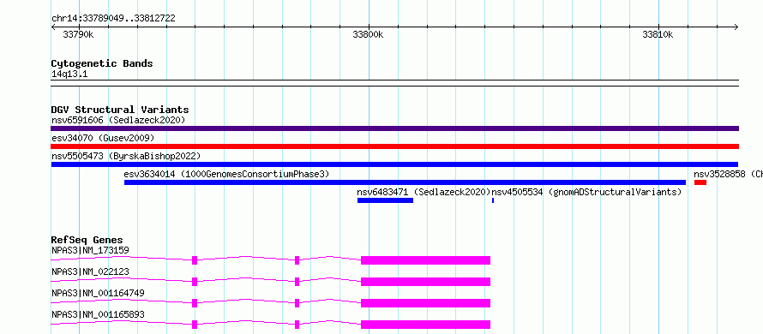Select the large magenta exon of NM_001164749
763x334 pixels.
tap(425, 303)
